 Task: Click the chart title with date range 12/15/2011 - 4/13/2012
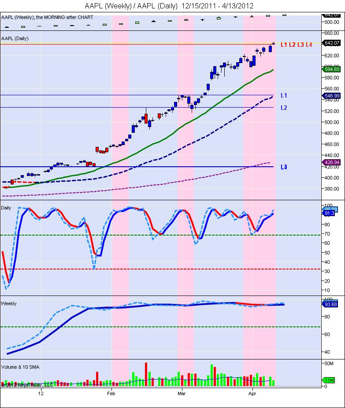169,6
